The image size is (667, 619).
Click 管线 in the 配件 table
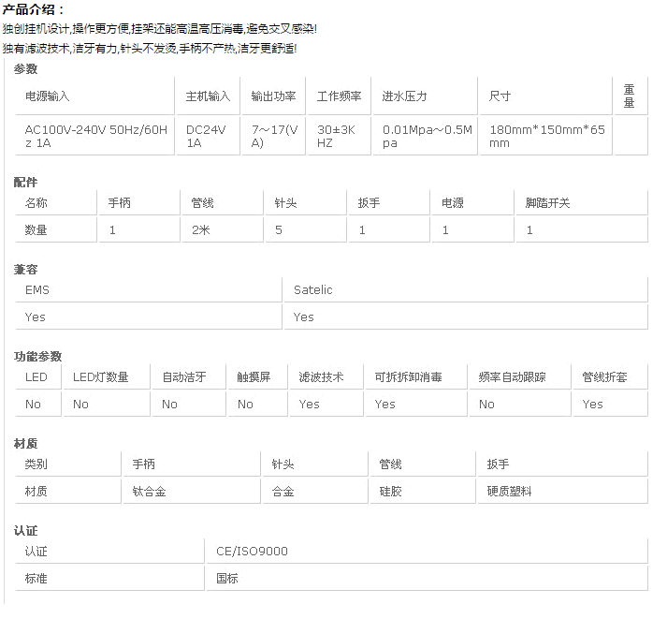[223, 202]
